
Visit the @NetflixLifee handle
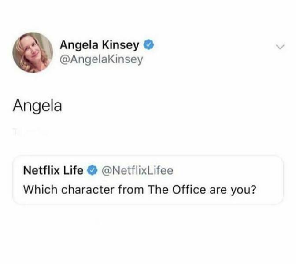click(137, 170)
